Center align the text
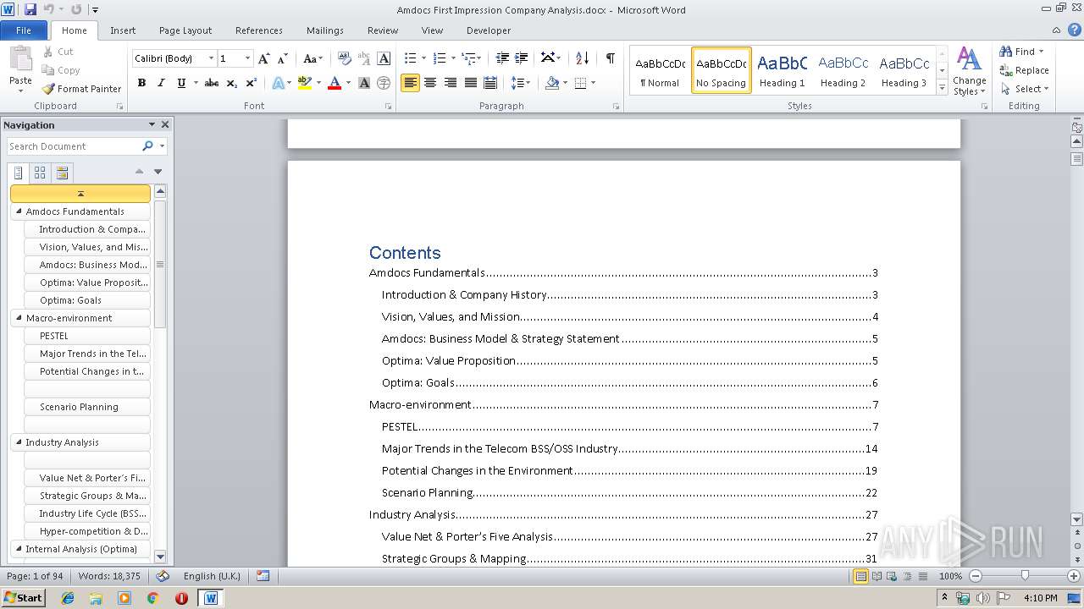Screen dimensions: 1084x609 (x=430, y=83)
